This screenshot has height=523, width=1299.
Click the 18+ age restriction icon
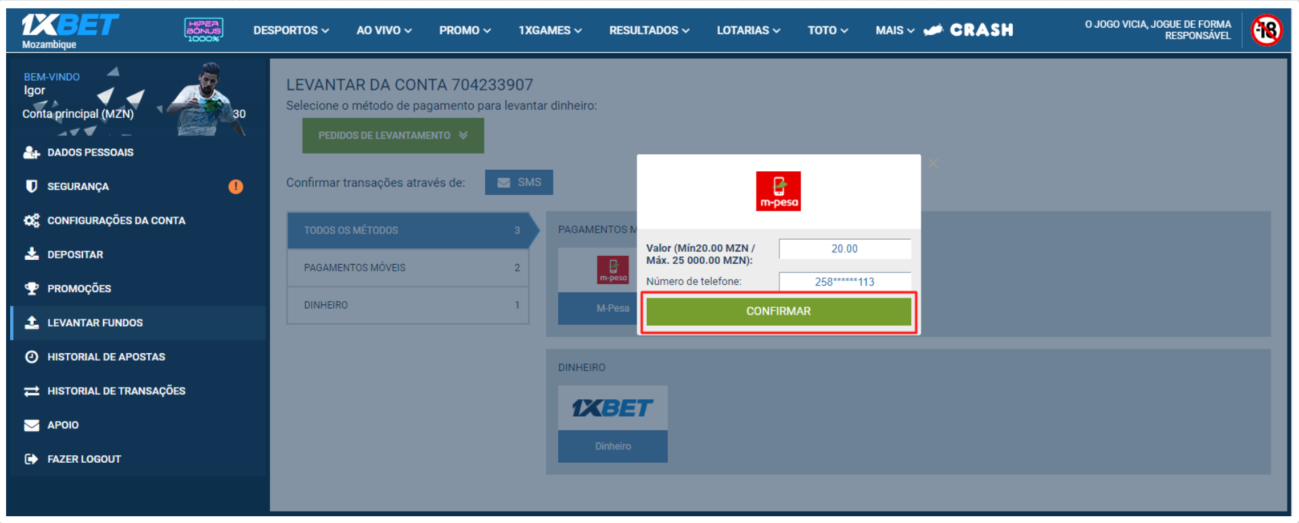1267,30
